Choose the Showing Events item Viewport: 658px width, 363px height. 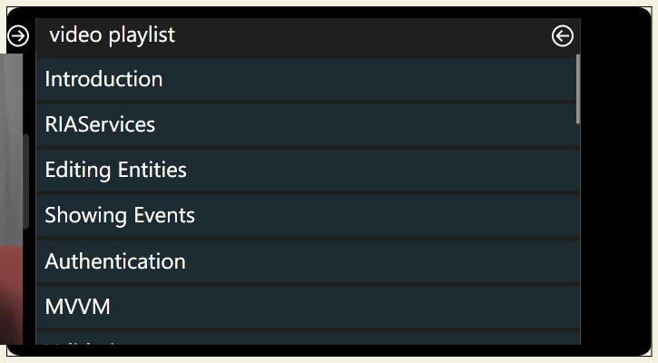307,215
